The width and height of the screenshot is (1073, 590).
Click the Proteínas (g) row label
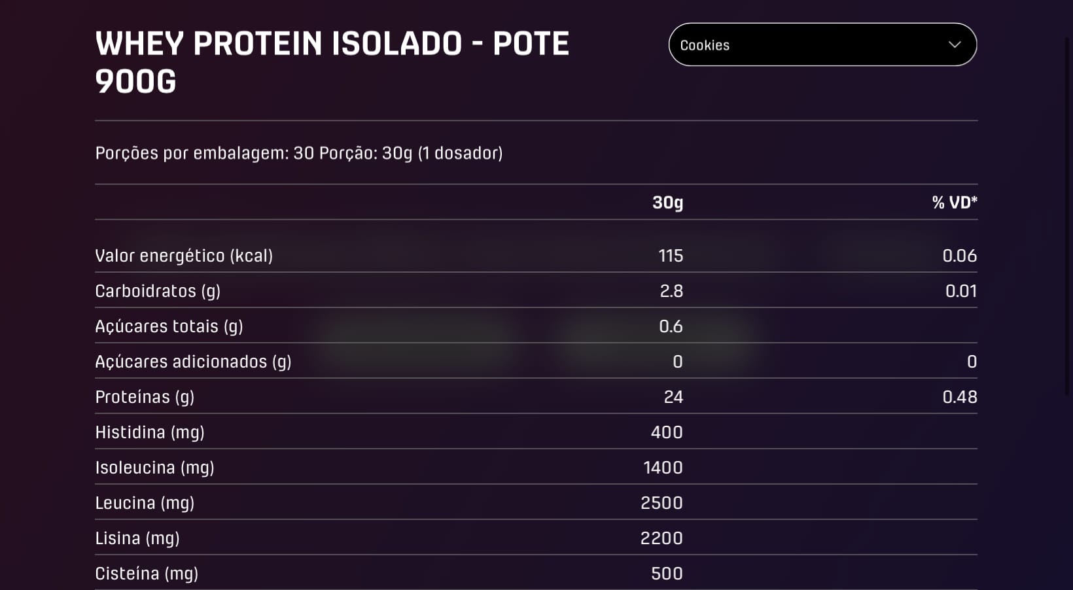point(145,396)
